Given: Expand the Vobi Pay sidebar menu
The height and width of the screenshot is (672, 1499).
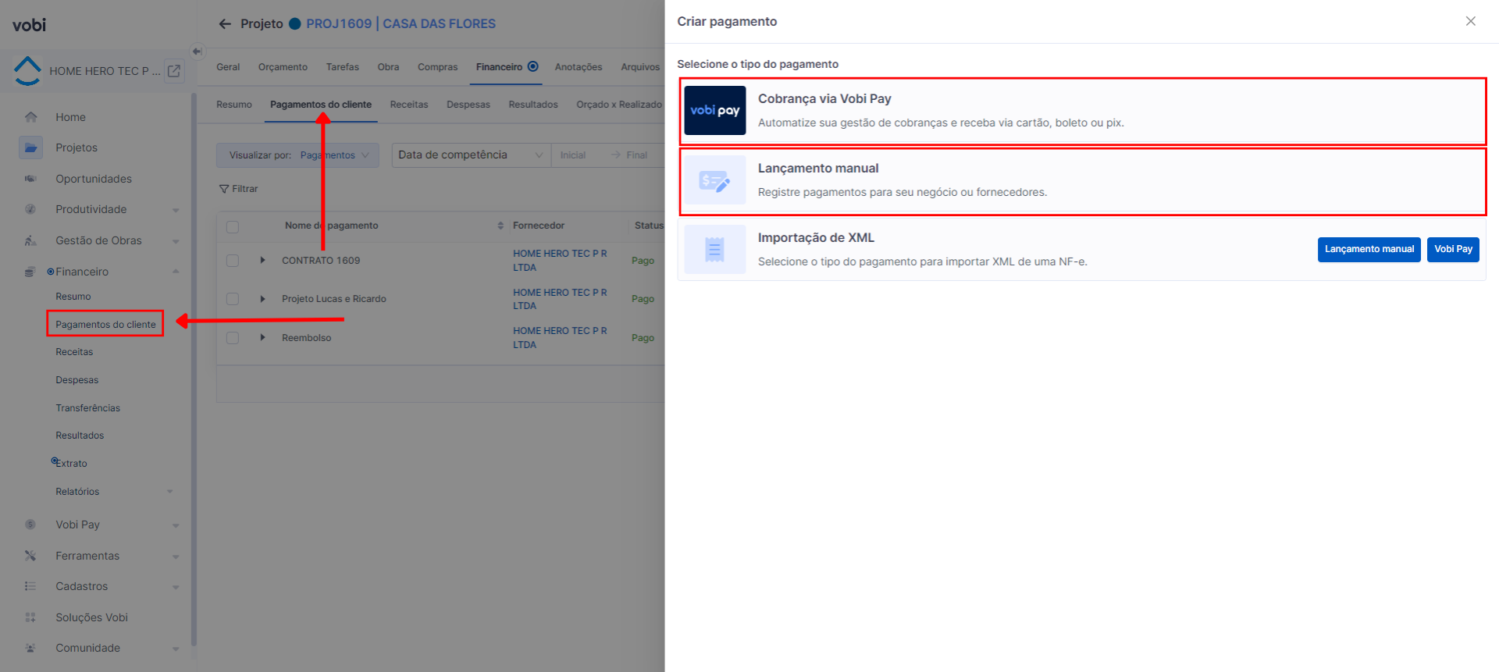Looking at the screenshot, I should 176,525.
